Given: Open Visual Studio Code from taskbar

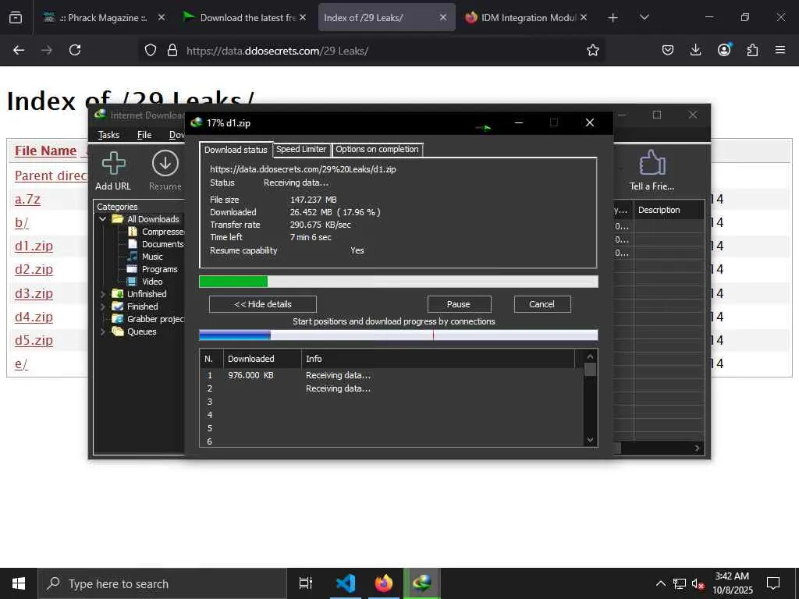Looking at the screenshot, I should coord(346,583).
